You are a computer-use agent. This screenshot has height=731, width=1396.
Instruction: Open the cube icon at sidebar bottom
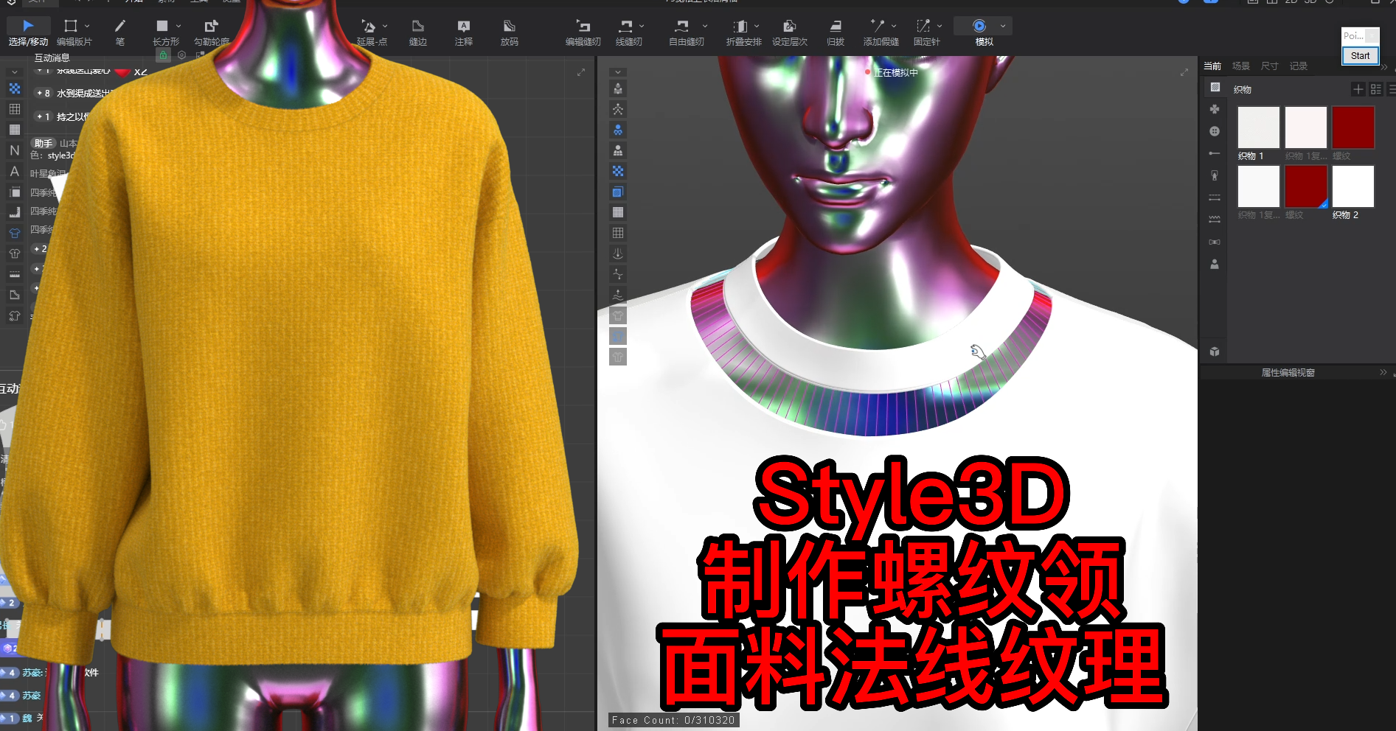1215,351
